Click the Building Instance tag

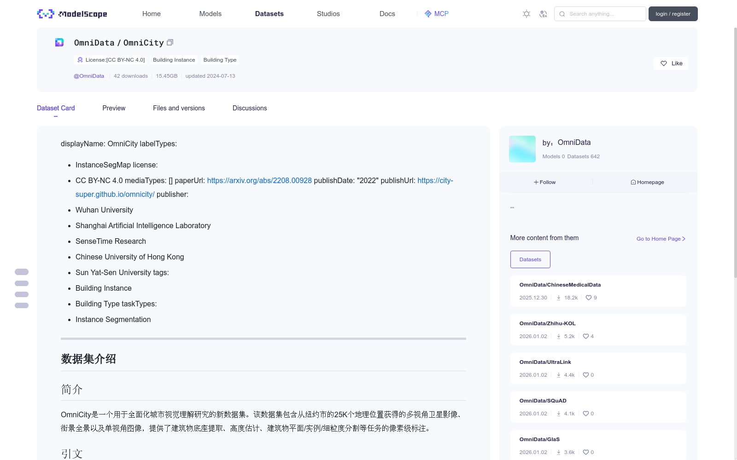[174, 60]
